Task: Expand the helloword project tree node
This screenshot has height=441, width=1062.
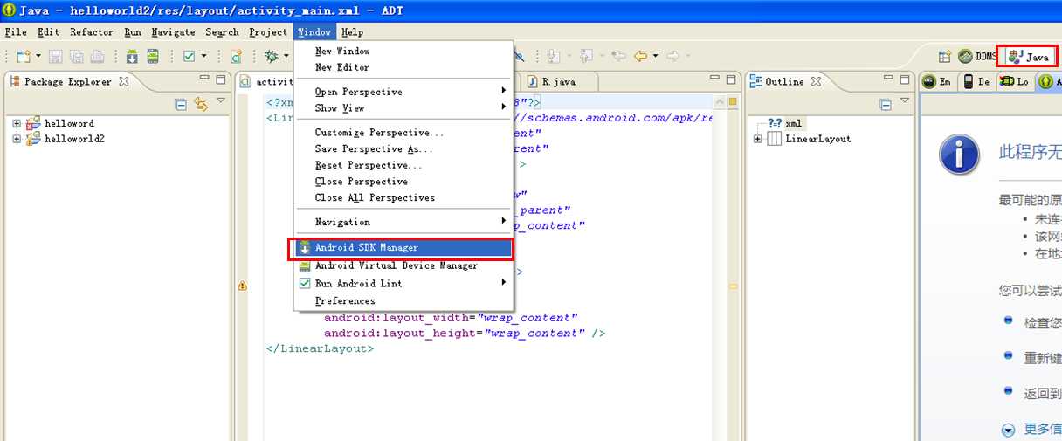Action: 17,124
